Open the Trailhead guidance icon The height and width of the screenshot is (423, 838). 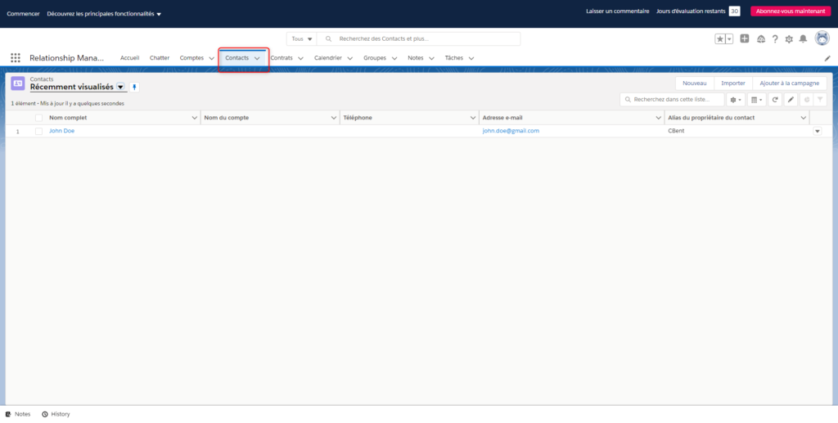pyautogui.click(x=761, y=39)
